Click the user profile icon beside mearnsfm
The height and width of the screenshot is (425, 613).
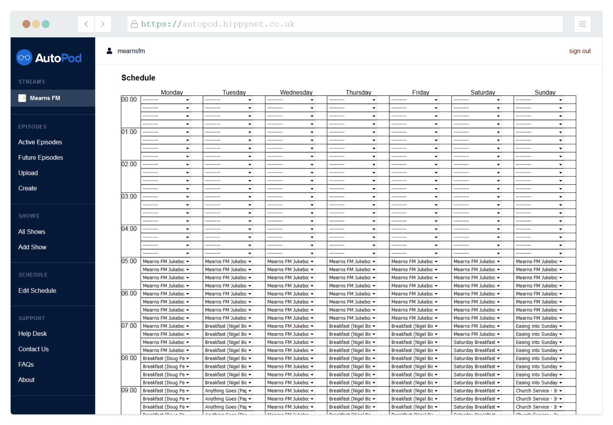pyautogui.click(x=109, y=51)
